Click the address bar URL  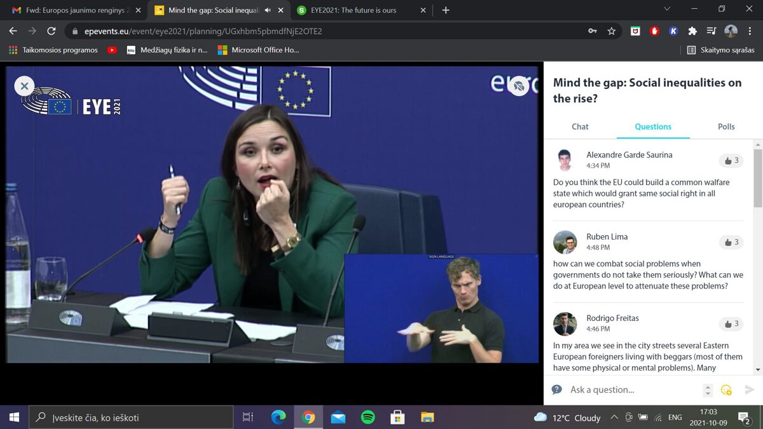tap(203, 31)
